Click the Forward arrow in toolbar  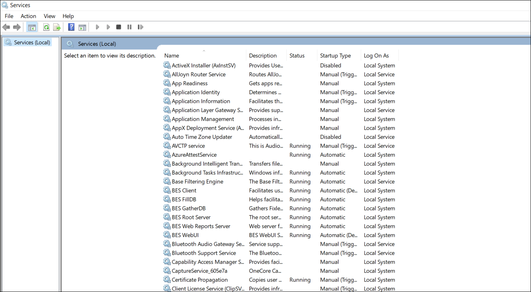coord(17,27)
